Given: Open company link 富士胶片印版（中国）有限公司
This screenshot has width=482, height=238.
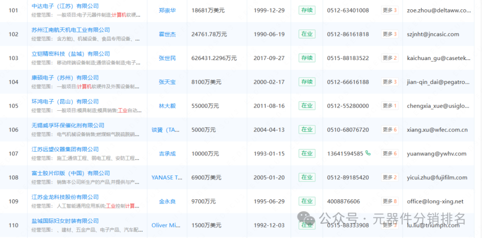Looking at the screenshot, I should click(71, 173).
